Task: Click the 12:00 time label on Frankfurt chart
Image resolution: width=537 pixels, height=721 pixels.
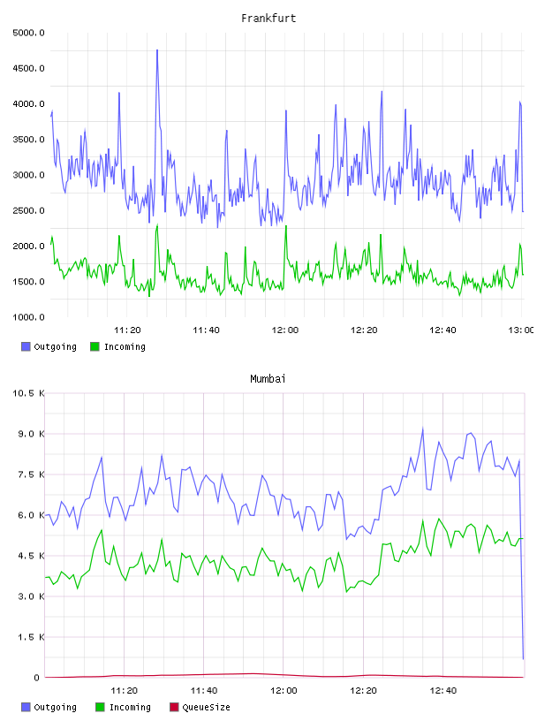Action: 285,330
